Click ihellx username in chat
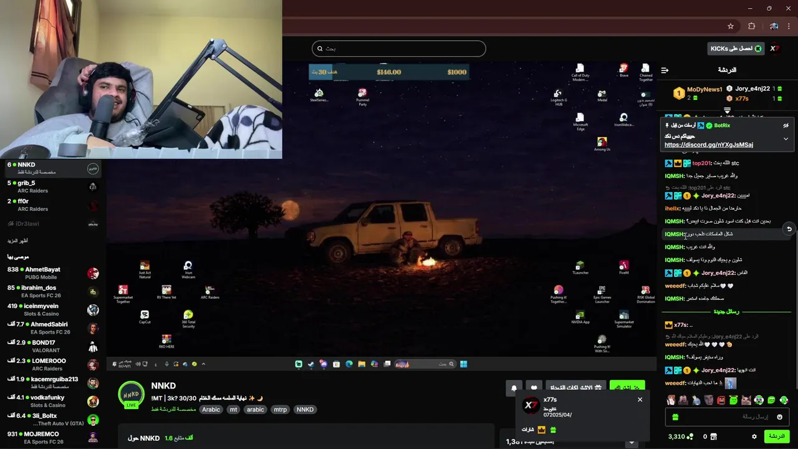The image size is (798, 449). coord(673,208)
